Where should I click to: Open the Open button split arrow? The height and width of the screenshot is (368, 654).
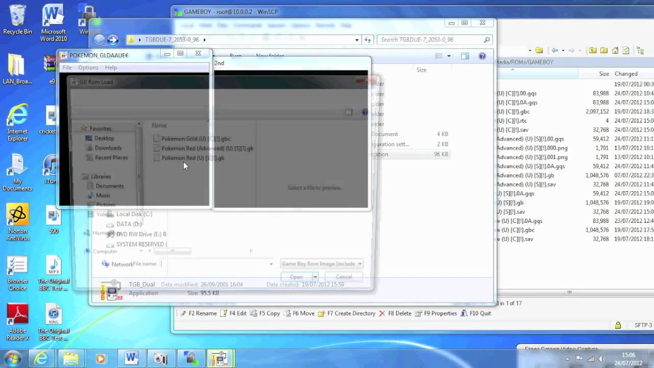tap(315, 277)
